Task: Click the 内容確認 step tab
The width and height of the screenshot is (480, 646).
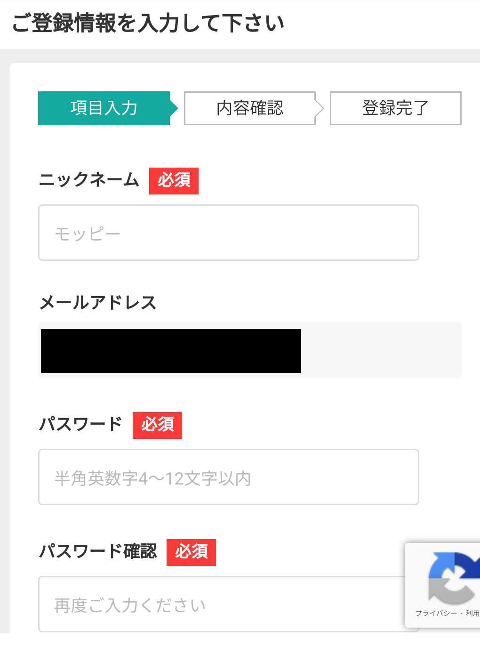Action: coord(249,108)
